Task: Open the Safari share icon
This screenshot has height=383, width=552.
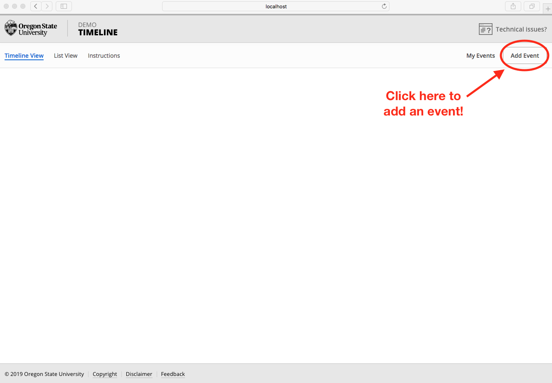Action: [x=513, y=6]
